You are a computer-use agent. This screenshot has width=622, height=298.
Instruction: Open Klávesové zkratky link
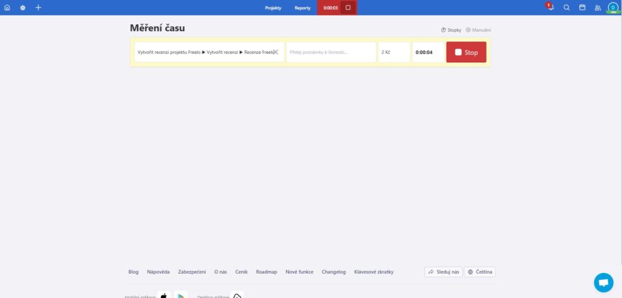click(x=374, y=272)
